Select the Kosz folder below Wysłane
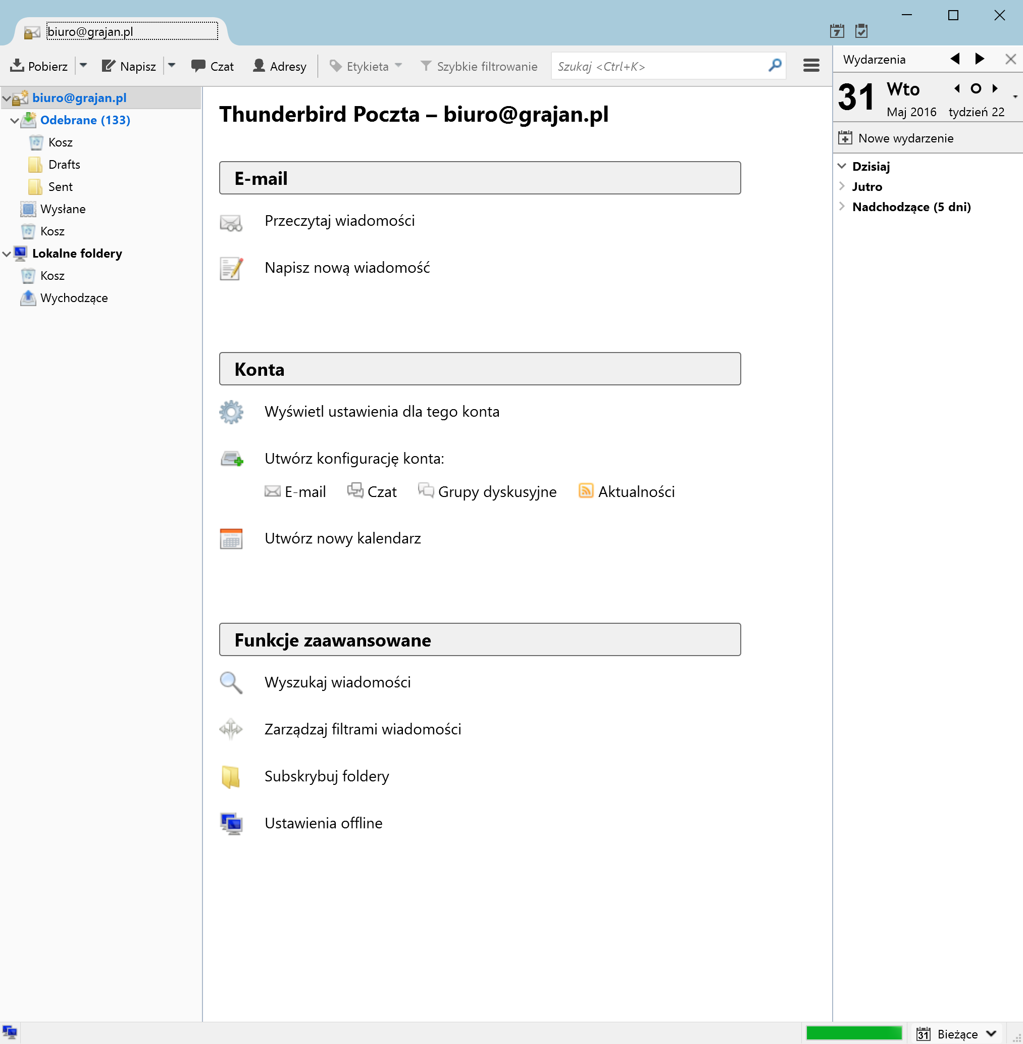 coord(52,231)
